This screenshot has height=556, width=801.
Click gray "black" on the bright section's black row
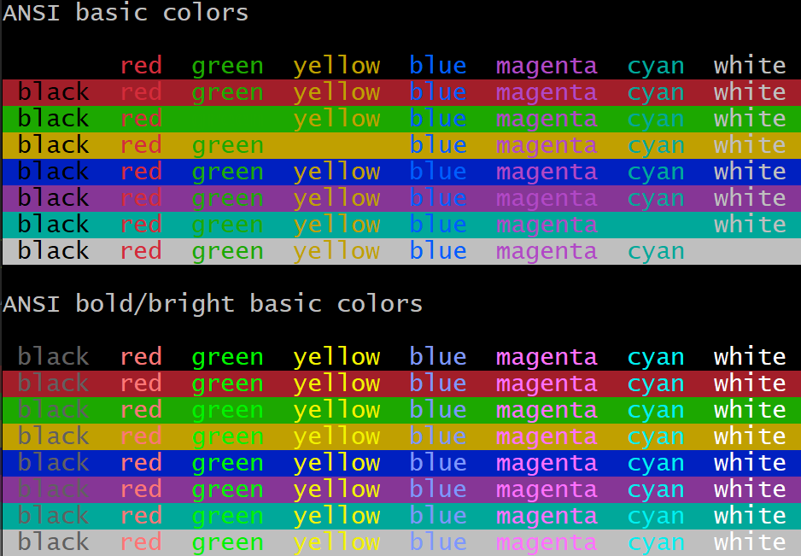[x=53, y=357]
